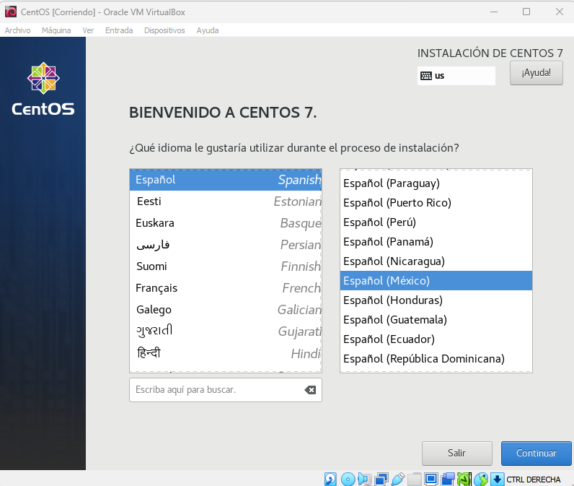Screen dimensions: 574x486
Task: Close the VirtualBox window
Action: coord(560,12)
